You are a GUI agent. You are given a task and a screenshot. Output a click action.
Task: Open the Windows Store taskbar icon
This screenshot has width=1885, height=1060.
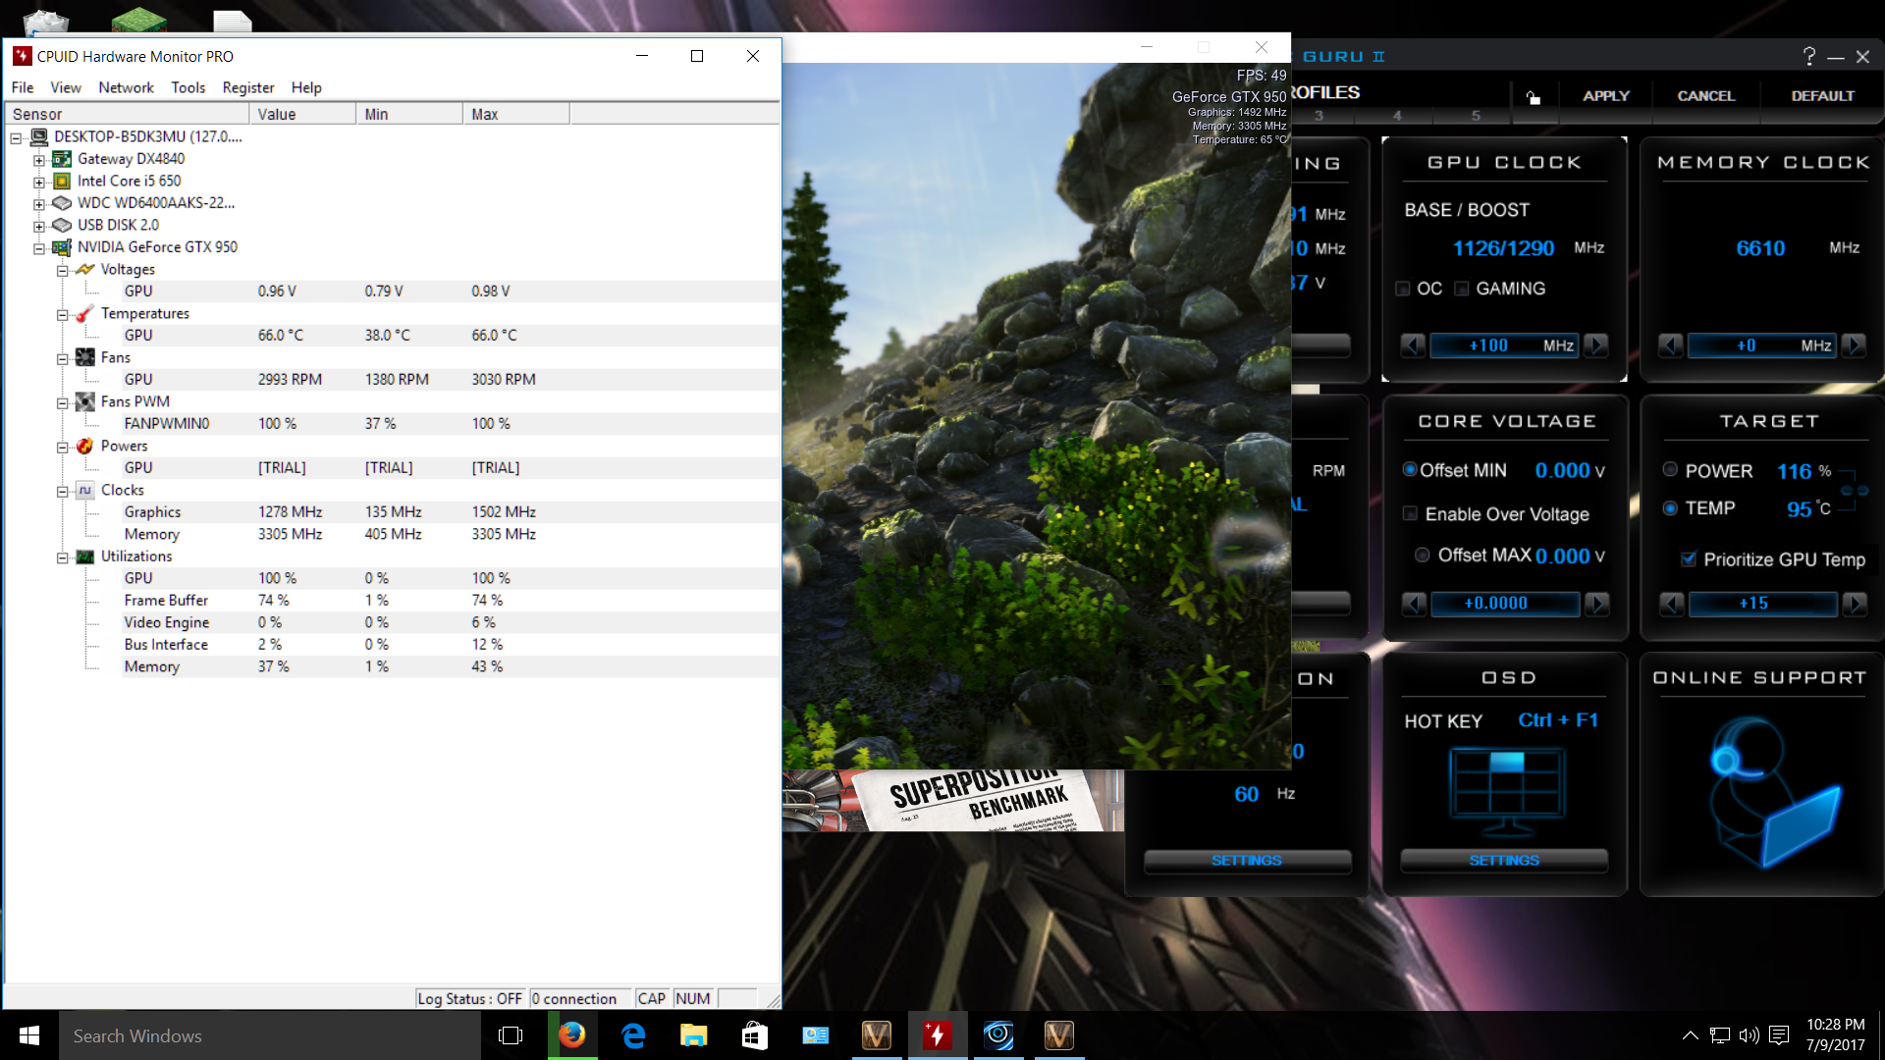point(754,1035)
